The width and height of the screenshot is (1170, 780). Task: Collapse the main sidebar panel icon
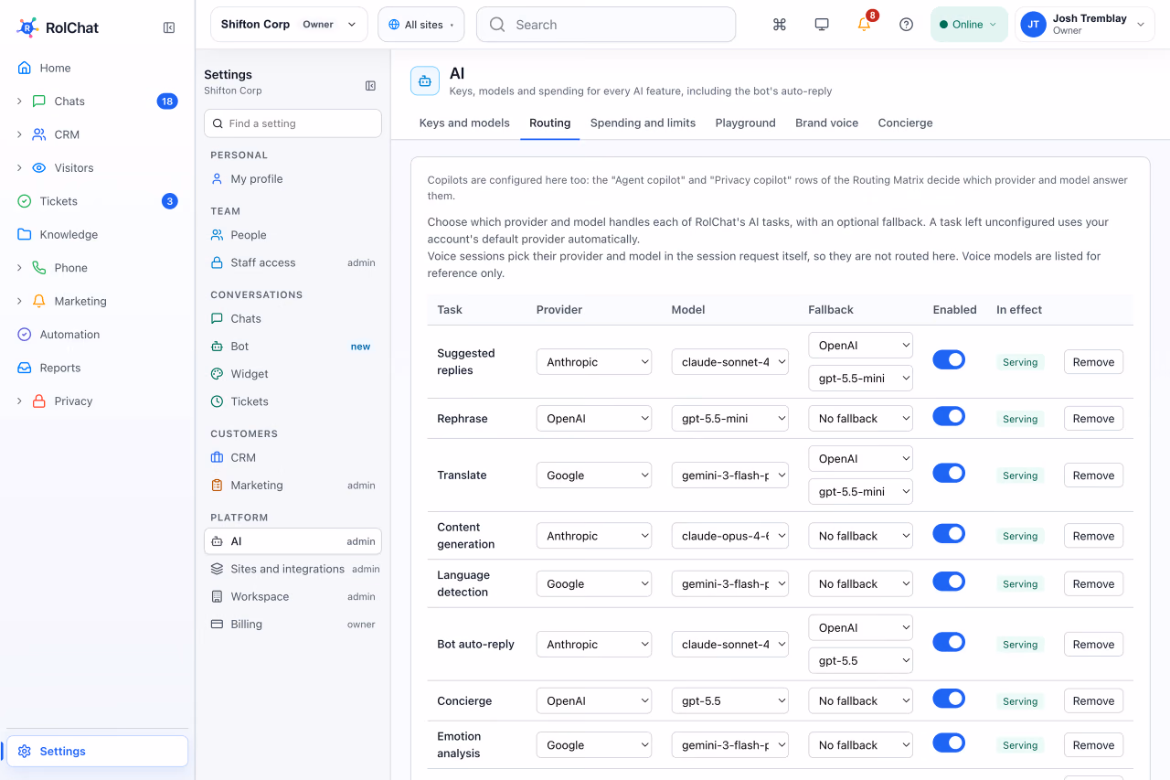click(x=169, y=27)
